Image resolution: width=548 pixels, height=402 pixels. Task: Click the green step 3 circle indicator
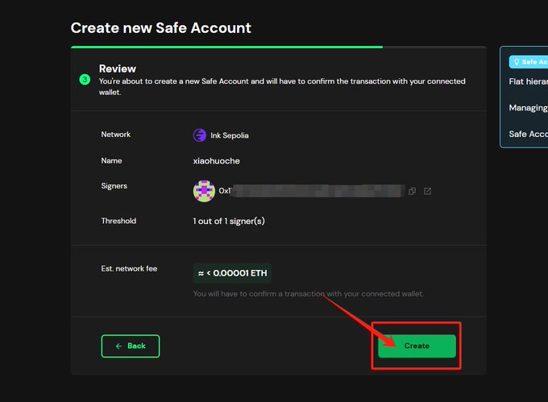(x=85, y=79)
